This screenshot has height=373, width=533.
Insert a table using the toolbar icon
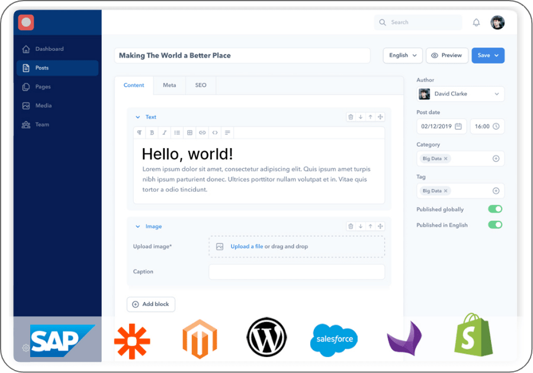pyautogui.click(x=190, y=133)
